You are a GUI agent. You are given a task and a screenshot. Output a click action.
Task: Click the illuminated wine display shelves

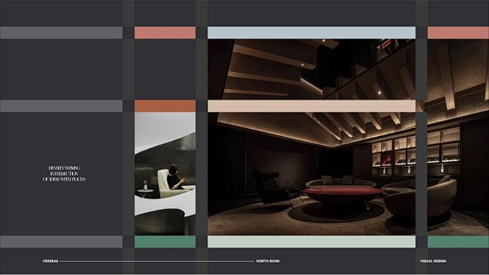(x=415, y=151)
